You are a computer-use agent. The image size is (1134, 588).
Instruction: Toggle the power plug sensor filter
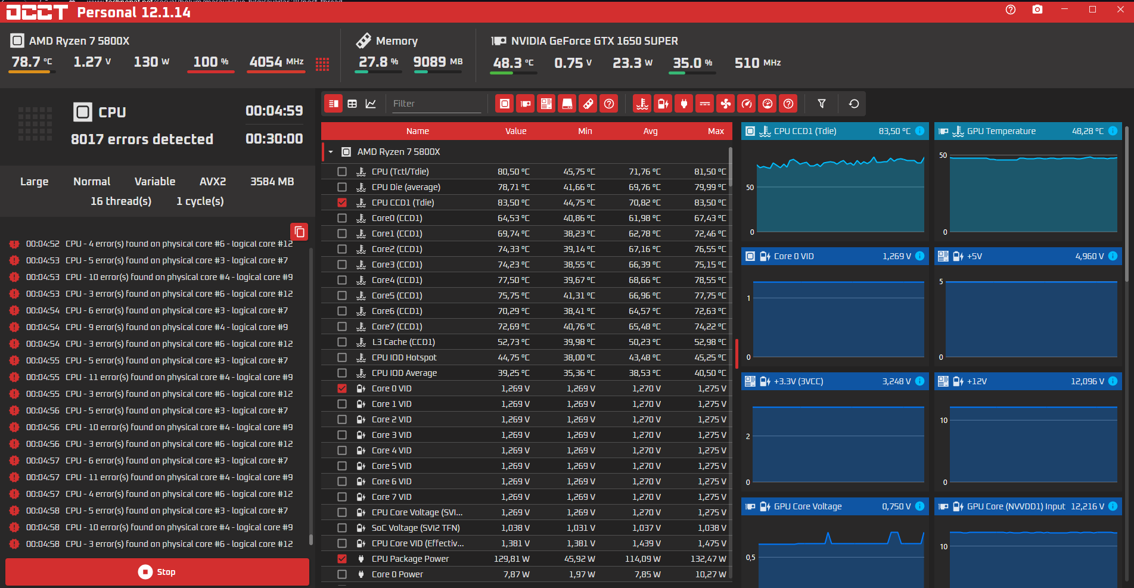(684, 104)
